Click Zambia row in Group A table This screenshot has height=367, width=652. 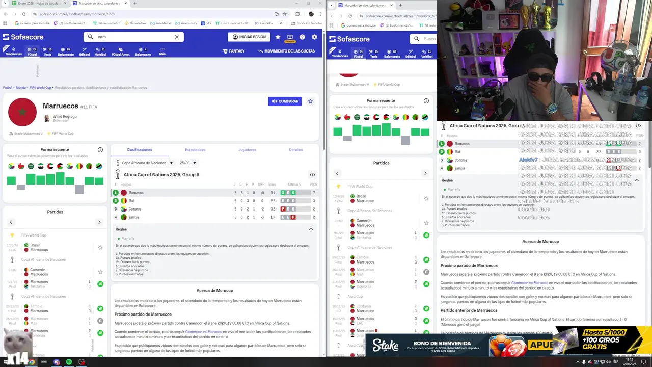[x=215, y=217]
